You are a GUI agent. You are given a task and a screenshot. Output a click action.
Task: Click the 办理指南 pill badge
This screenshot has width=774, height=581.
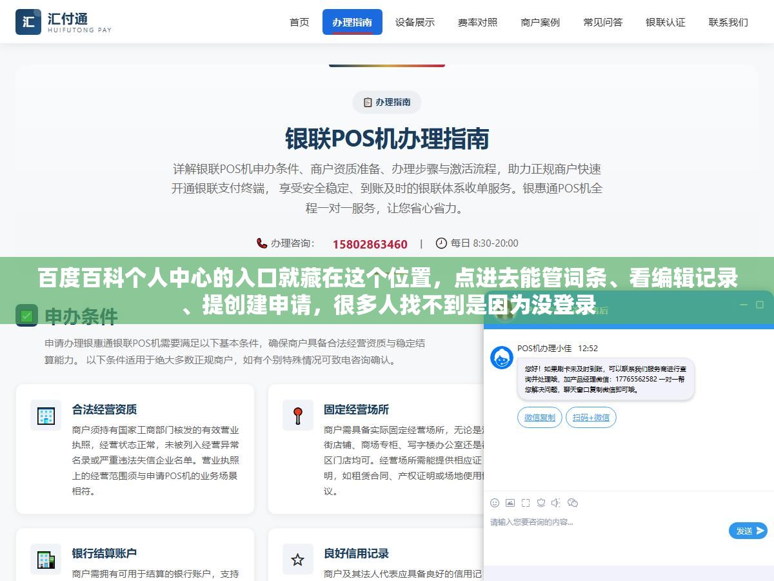click(387, 102)
